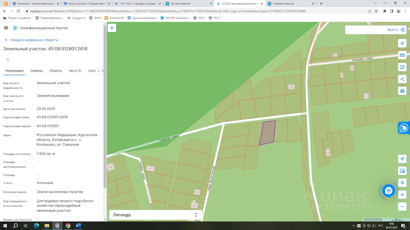Image resolution: width=410 pixels, height=230 pixels.
Task: Zoom out with the minus button
Action: [402, 206]
